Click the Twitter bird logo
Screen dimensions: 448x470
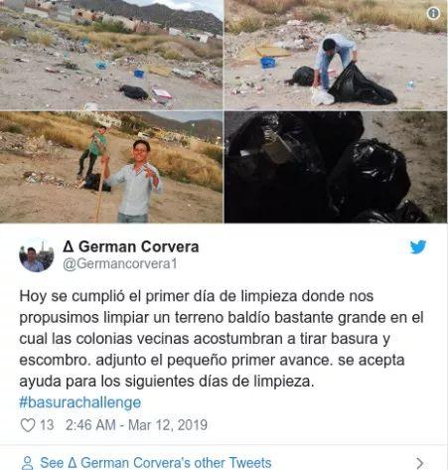coord(418,247)
